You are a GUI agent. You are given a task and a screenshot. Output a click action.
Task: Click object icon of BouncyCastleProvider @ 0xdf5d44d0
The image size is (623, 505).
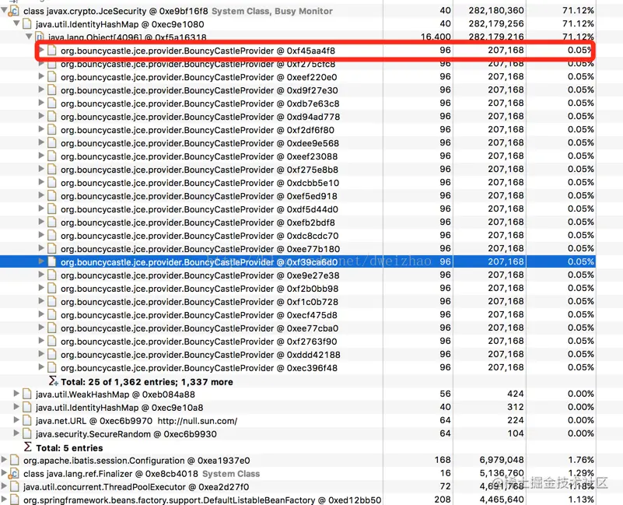pyautogui.click(x=51, y=209)
